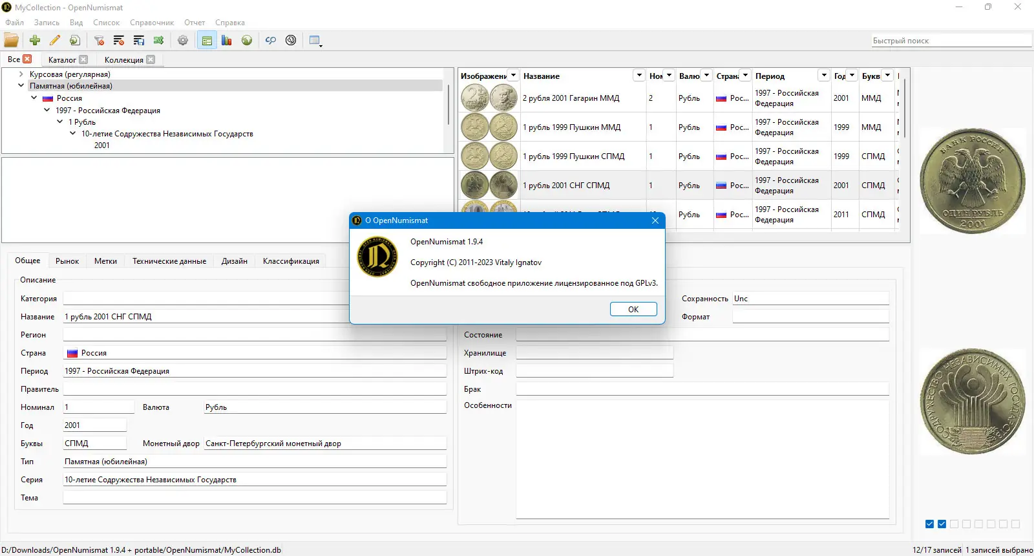Viewport: 1034px width, 556px height.
Task: Expand the Курсовая (регулярная) tree node
Action: (x=21, y=74)
